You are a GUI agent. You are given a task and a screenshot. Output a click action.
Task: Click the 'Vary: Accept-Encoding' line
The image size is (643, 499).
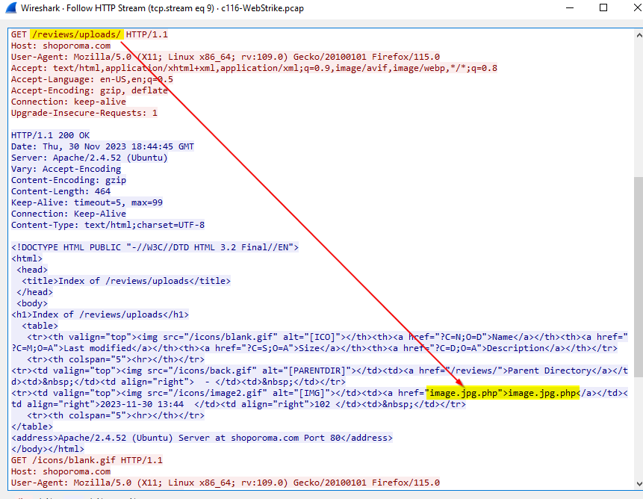pos(66,169)
